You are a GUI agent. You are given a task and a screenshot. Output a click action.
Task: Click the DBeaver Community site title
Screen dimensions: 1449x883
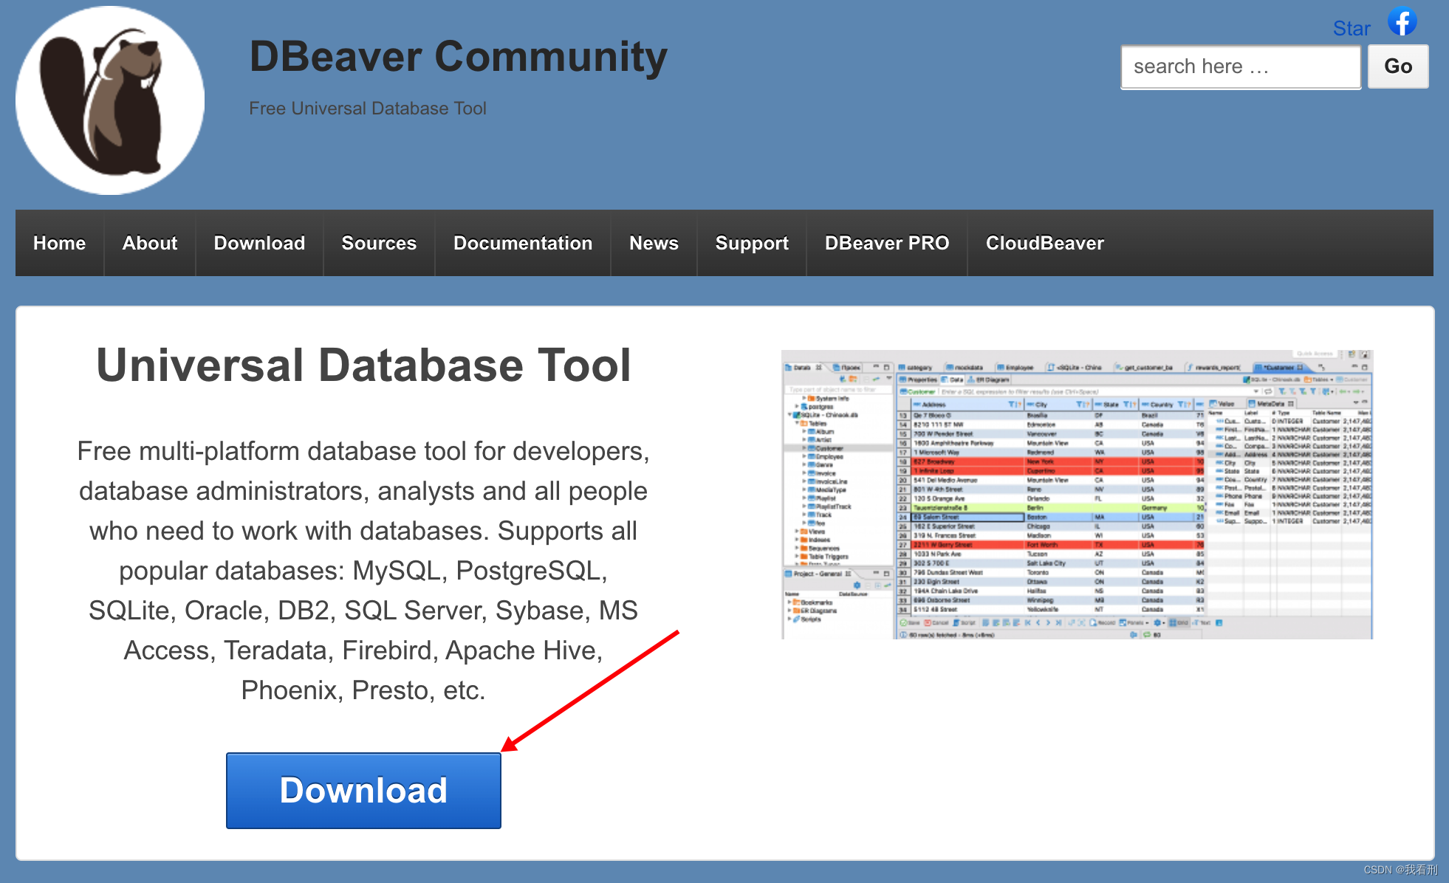[x=458, y=57]
